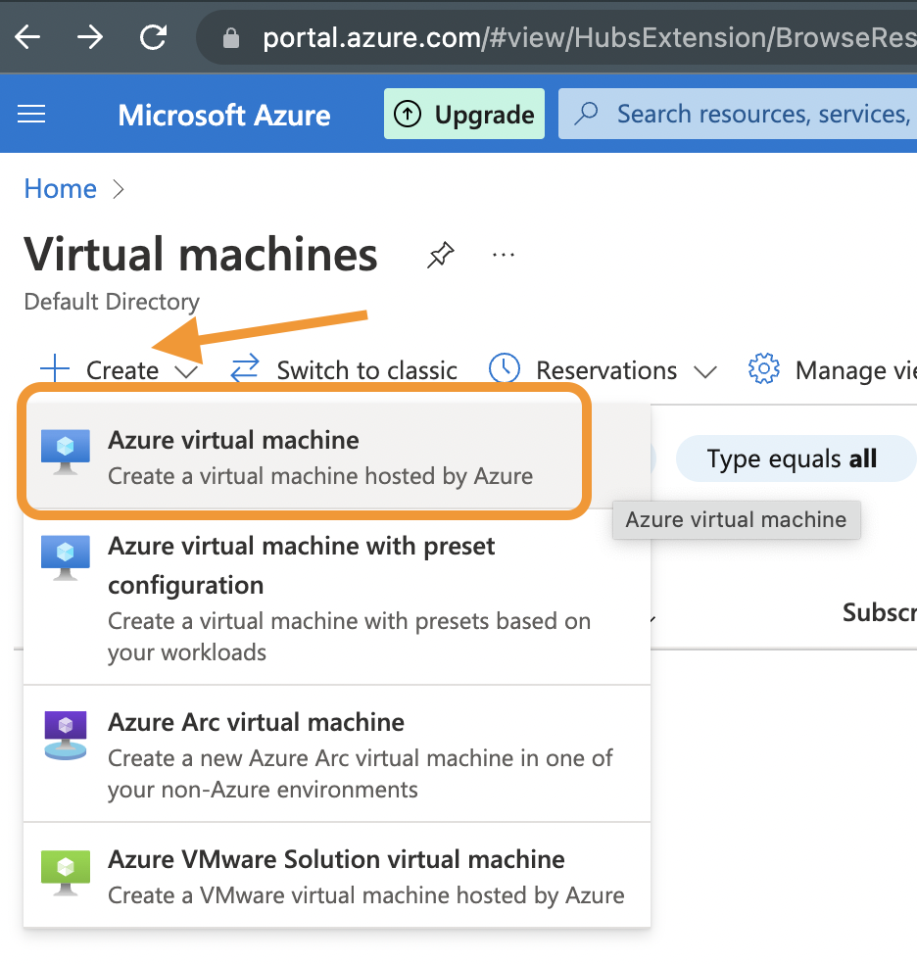Screen dimensions: 917x964
Task: Click the preset configuration VM monitor icon
Action: tap(65, 557)
